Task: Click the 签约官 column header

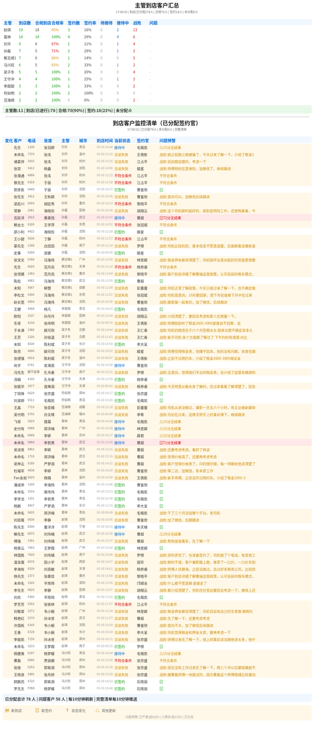Action: (x=143, y=140)
